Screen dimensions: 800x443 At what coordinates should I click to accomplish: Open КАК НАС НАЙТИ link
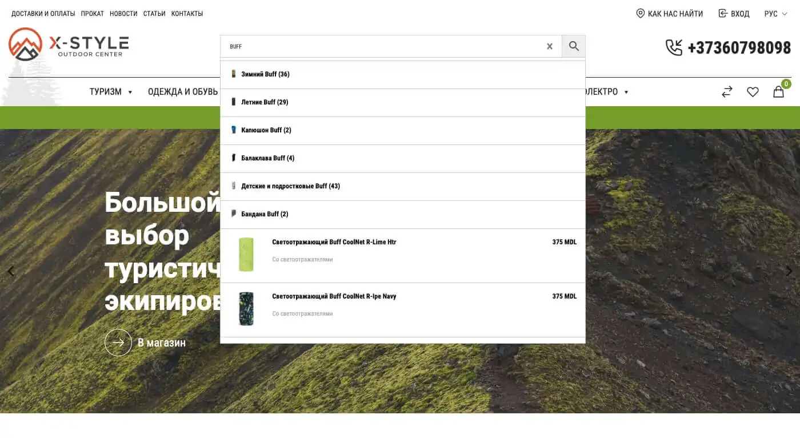[670, 14]
